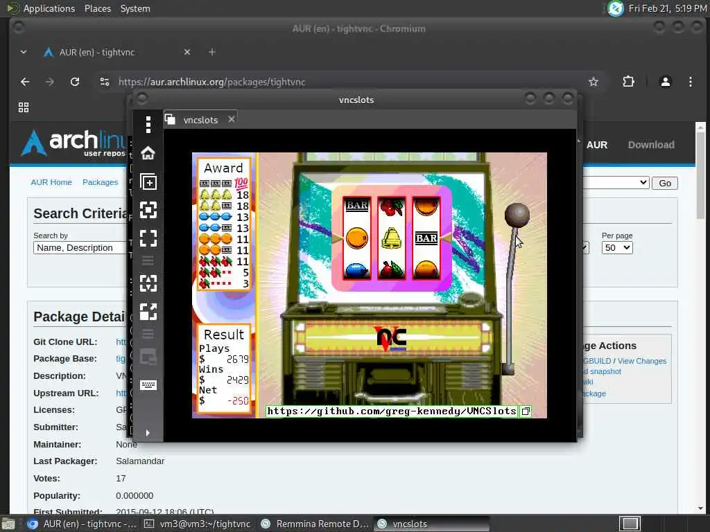Image resolution: width=710 pixels, height=532 pixels.
Task: Duplicate the session with the plus window icon
Action: 148,181
